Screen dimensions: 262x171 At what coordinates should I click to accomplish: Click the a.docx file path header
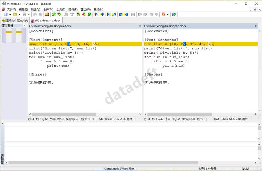50,26
